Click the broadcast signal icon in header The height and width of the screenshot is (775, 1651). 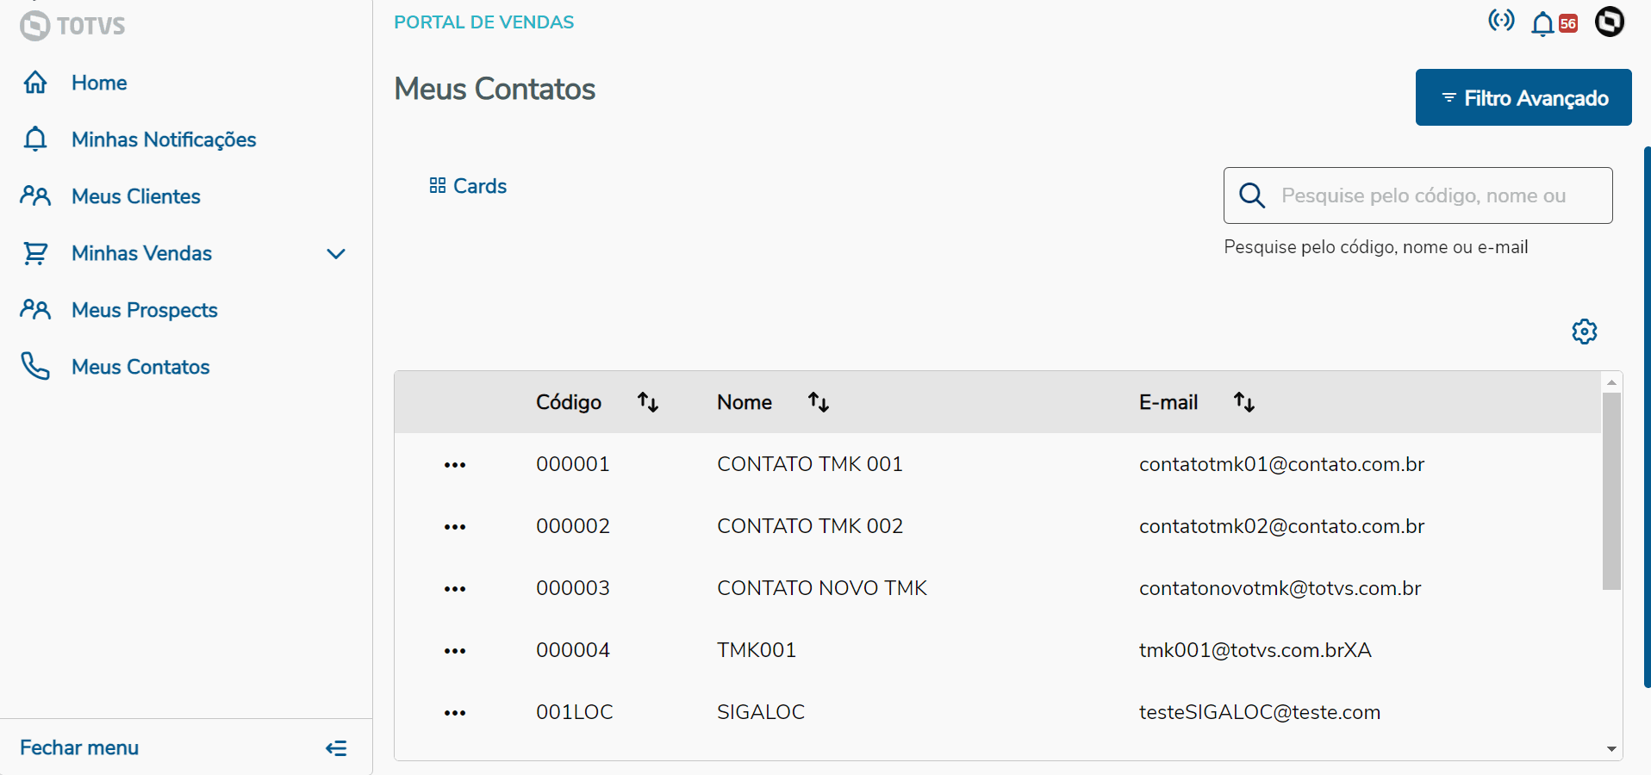[1501, 21]
